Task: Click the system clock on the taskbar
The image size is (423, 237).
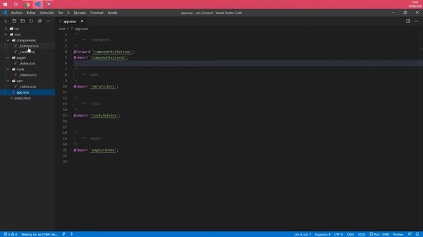Action: tap(415, 5)
